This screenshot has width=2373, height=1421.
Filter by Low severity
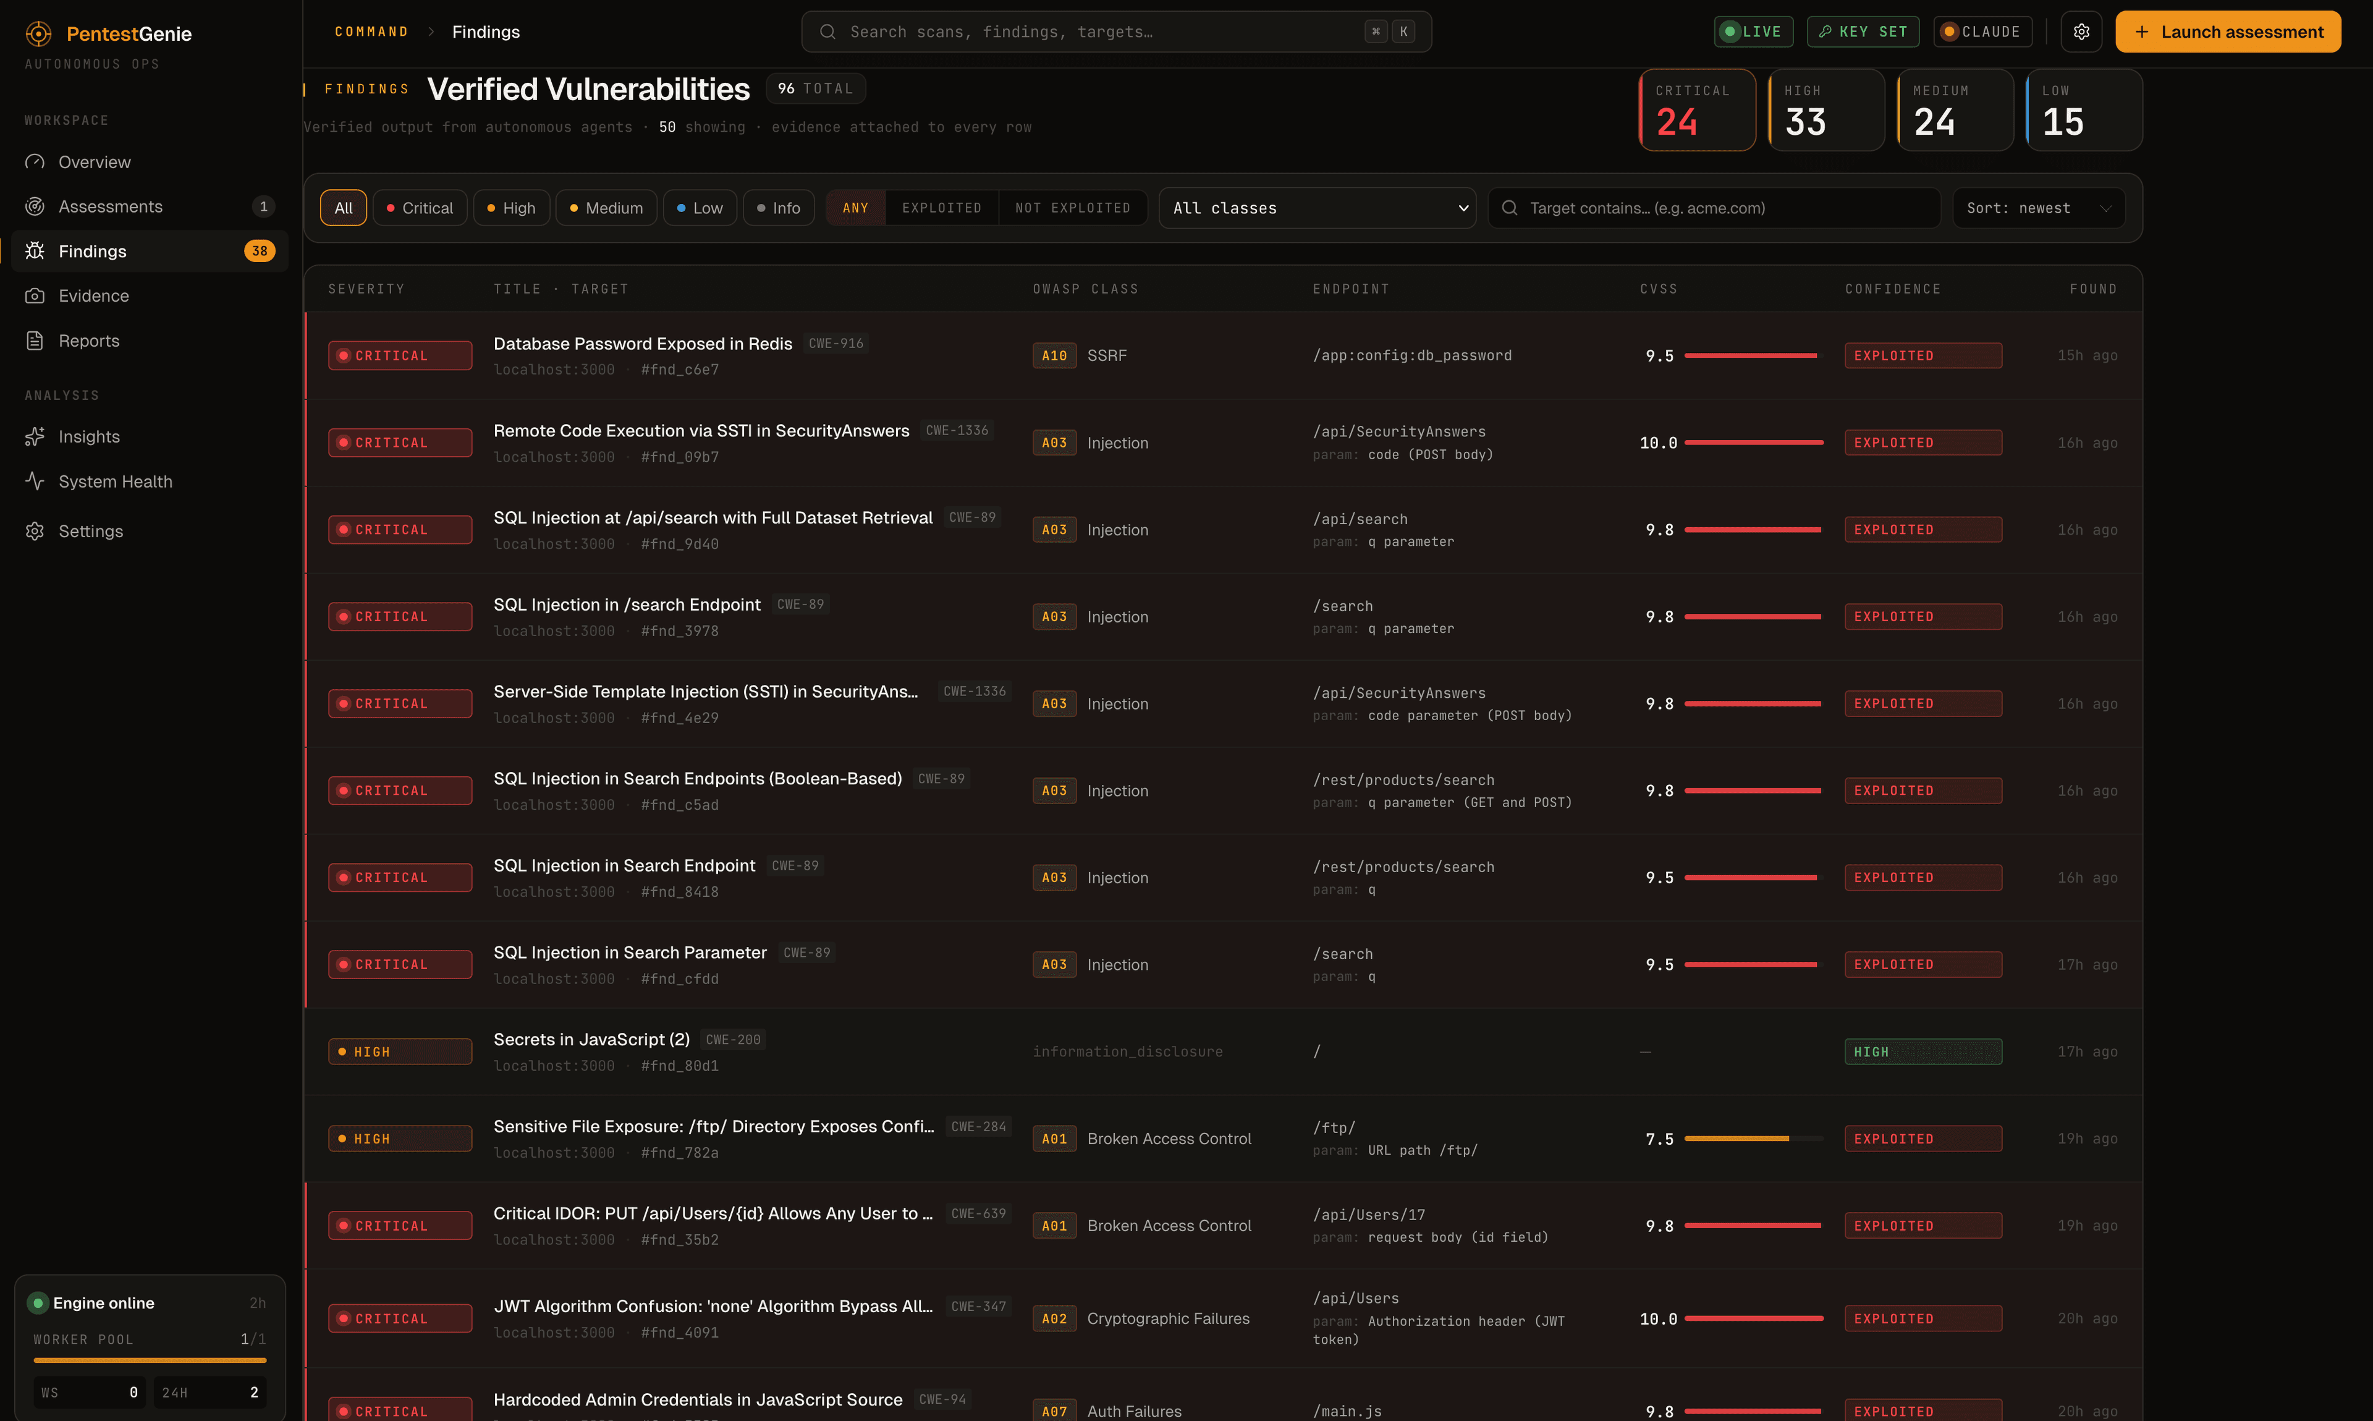[x=700, y=208]
